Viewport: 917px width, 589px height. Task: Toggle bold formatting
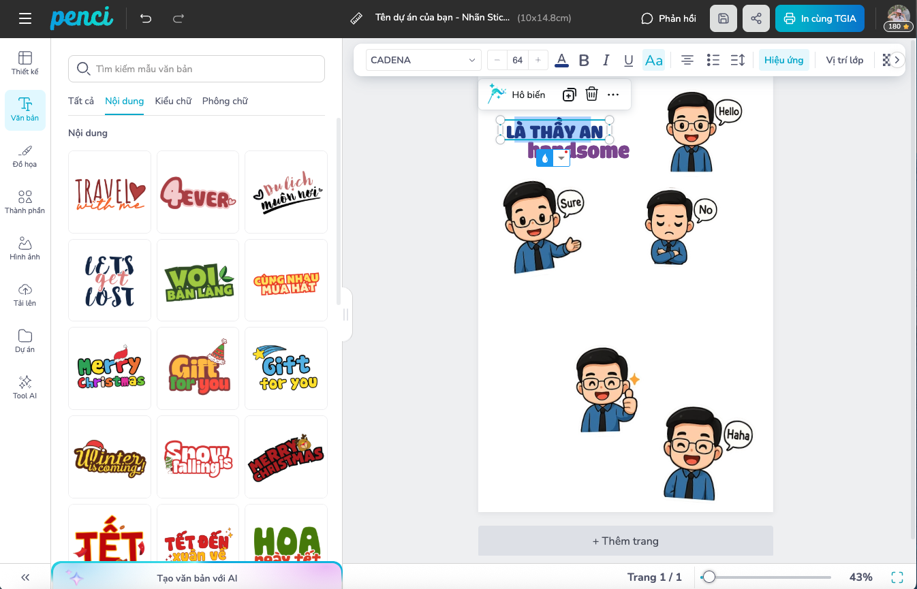[x=584, y=60]
